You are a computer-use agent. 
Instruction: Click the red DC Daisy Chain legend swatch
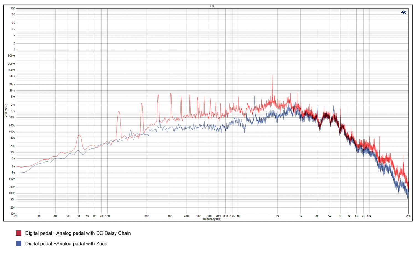[19, 233]
